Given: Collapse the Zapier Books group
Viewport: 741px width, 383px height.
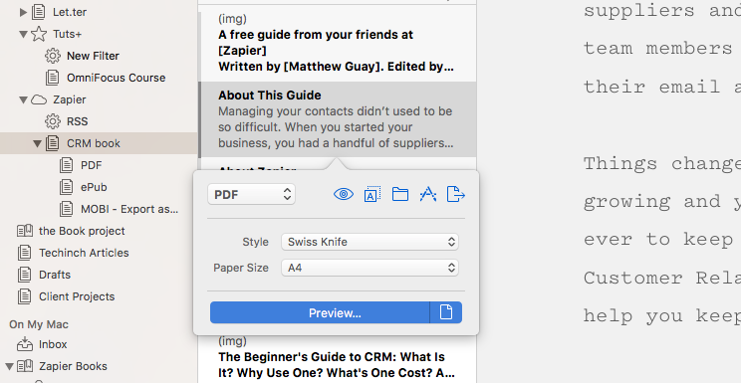Looking at the screenshot, I should tap(9, 366).
